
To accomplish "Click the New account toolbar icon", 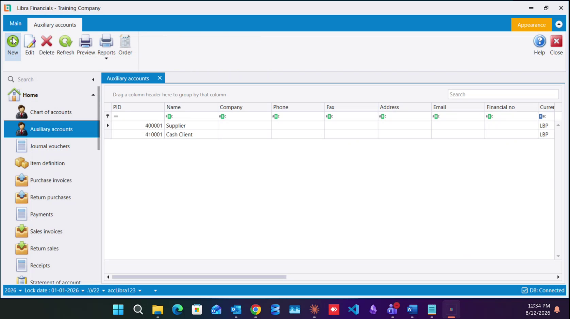I will click(x=13, y=41).
